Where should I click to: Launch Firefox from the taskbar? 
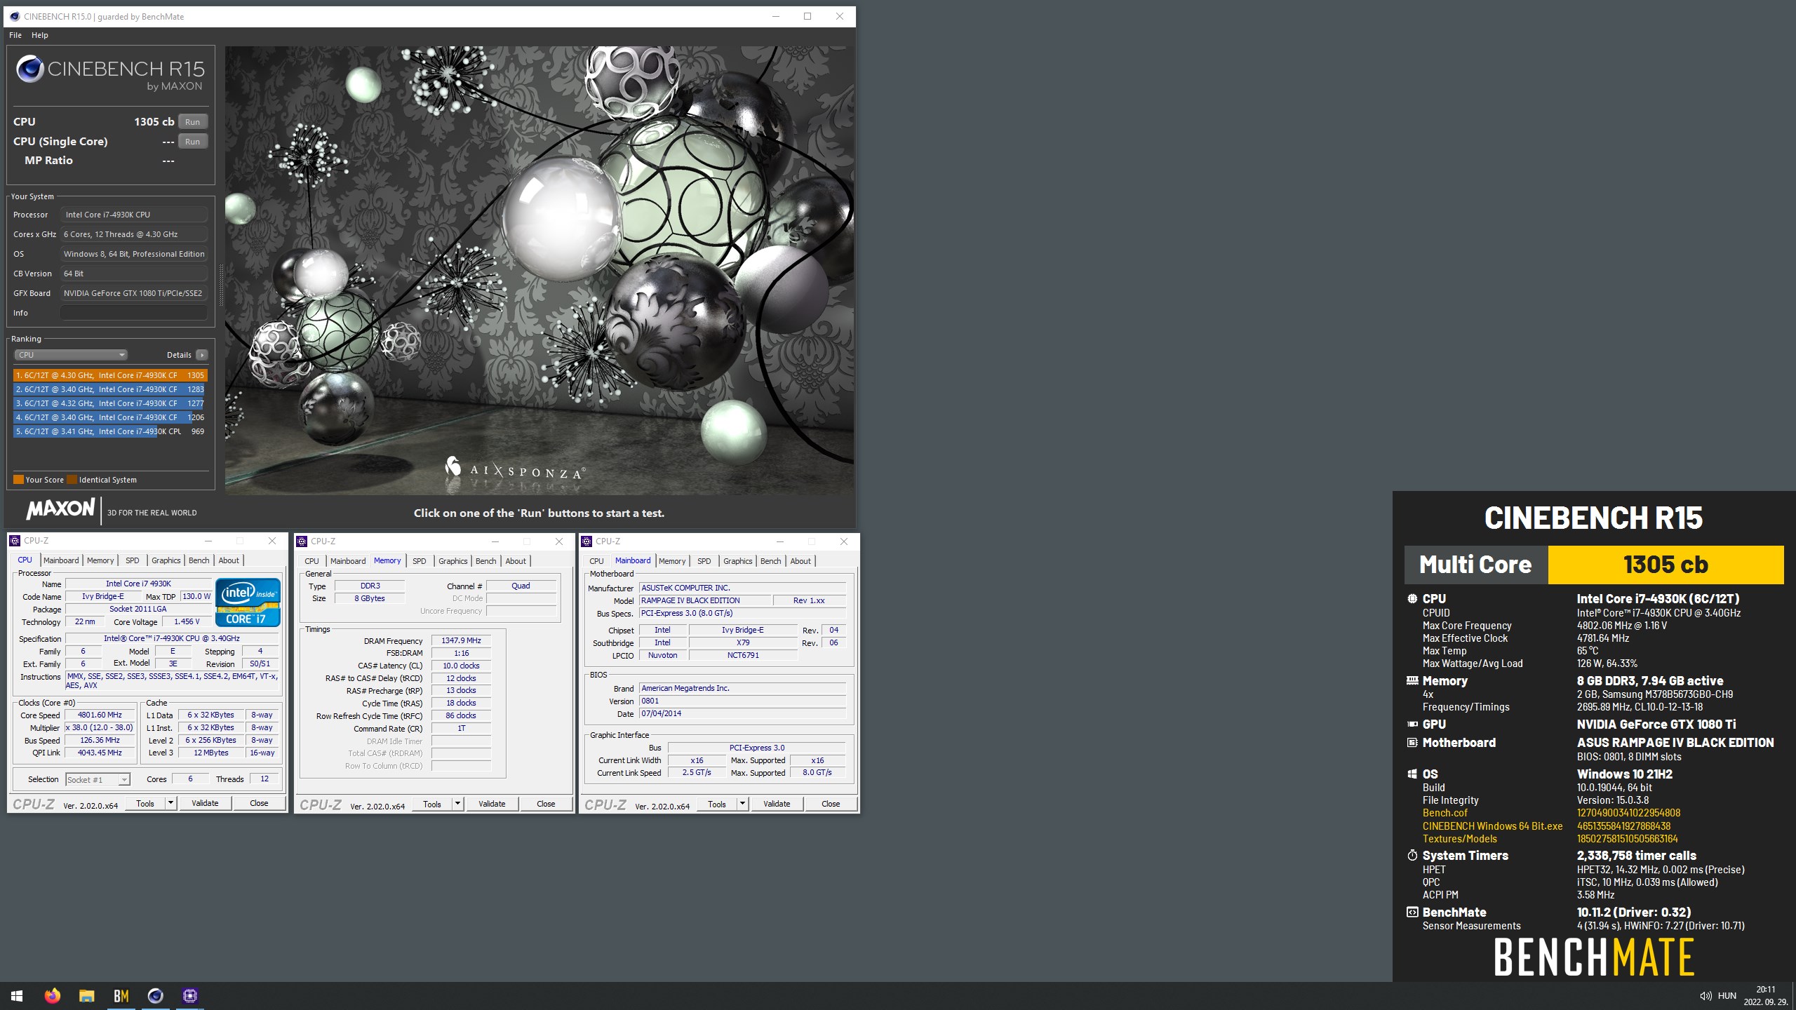coord(52,995)
